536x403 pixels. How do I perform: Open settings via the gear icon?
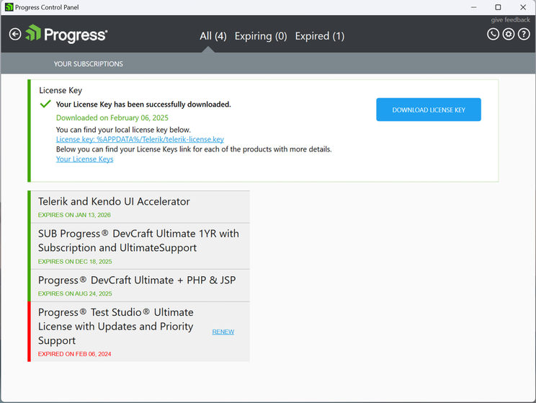point(509,34)
